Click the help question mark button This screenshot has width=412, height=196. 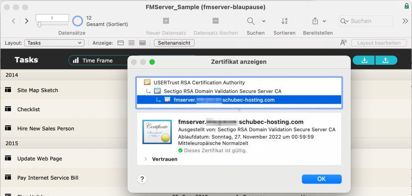tap(142, 179)
